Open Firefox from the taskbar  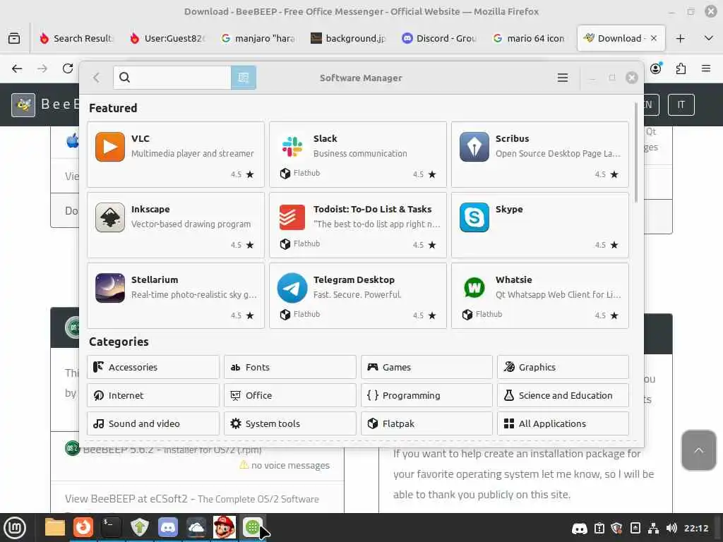[x=83, y=528]
